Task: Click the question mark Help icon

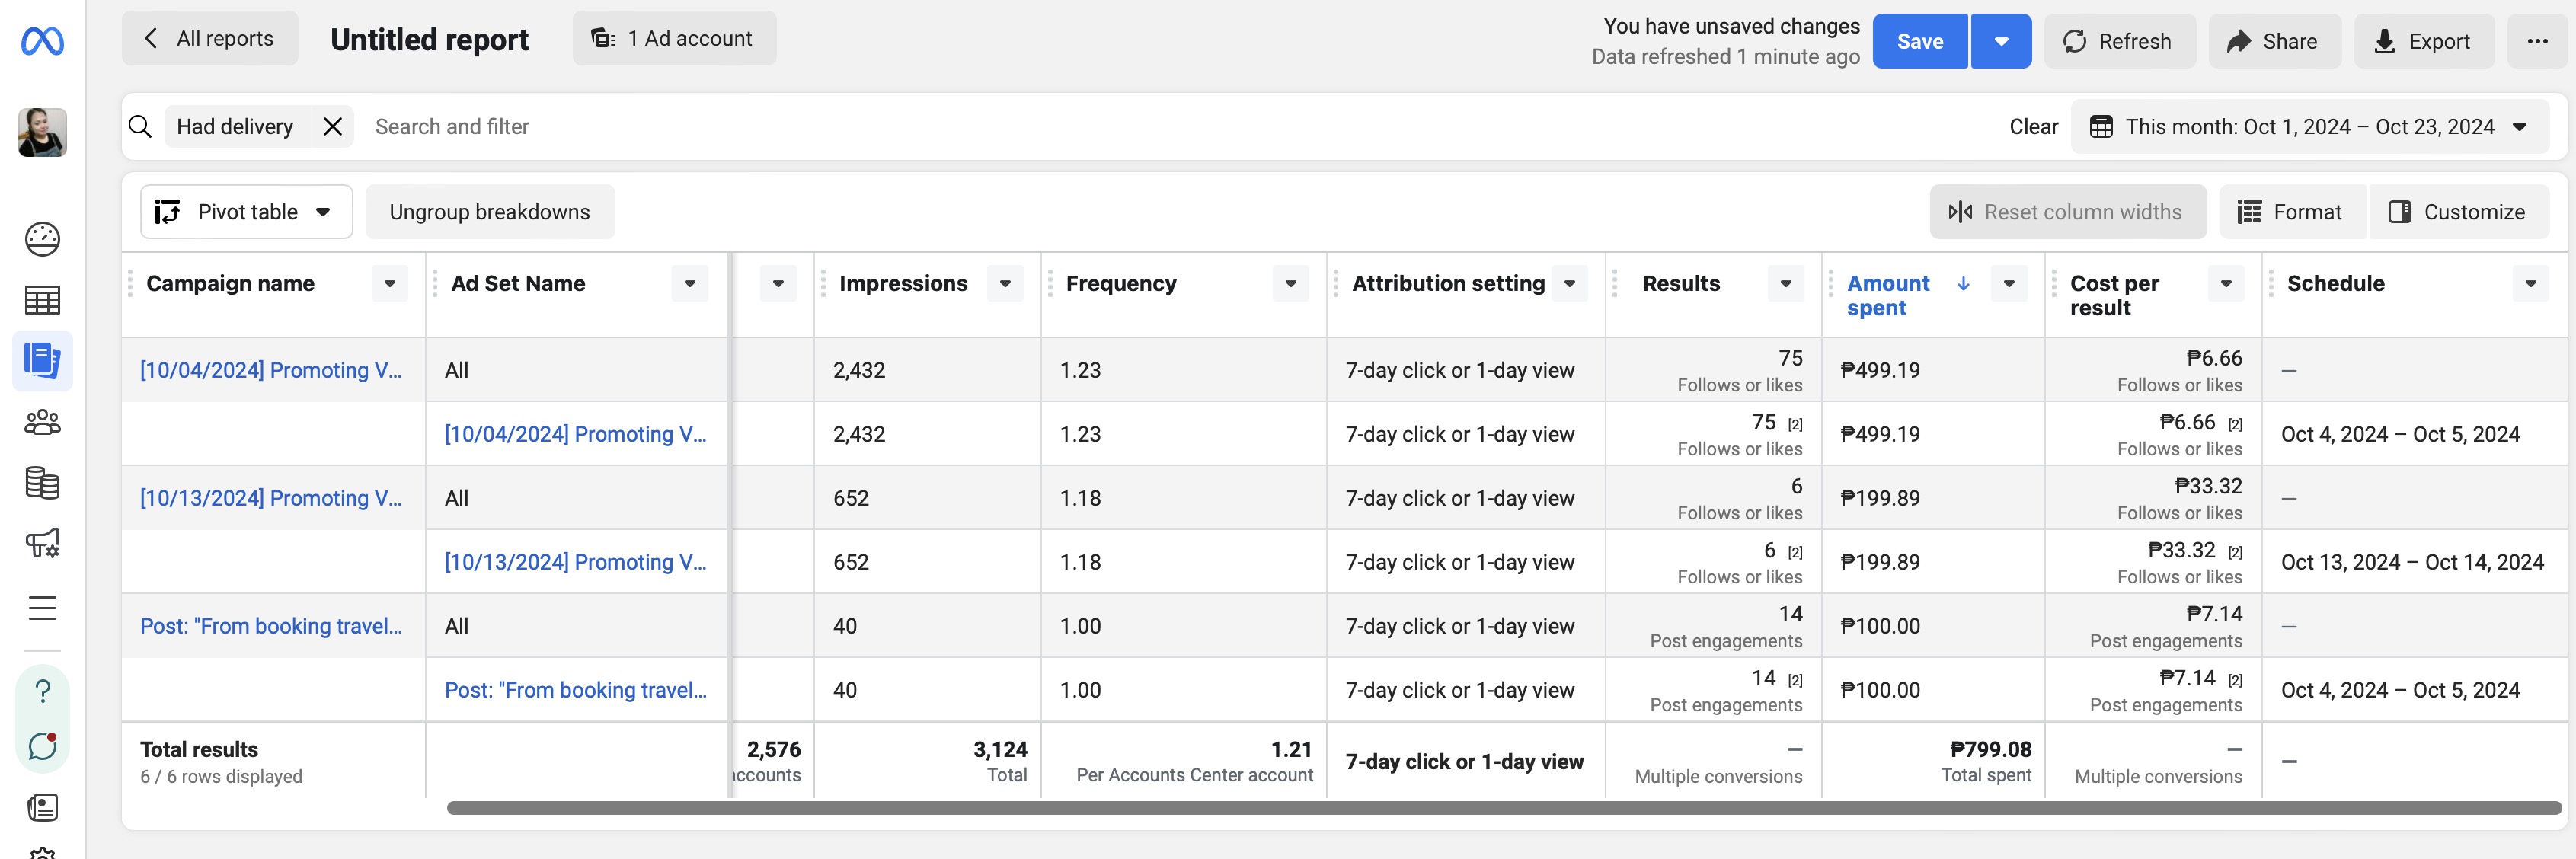Action: pos(42,691)
